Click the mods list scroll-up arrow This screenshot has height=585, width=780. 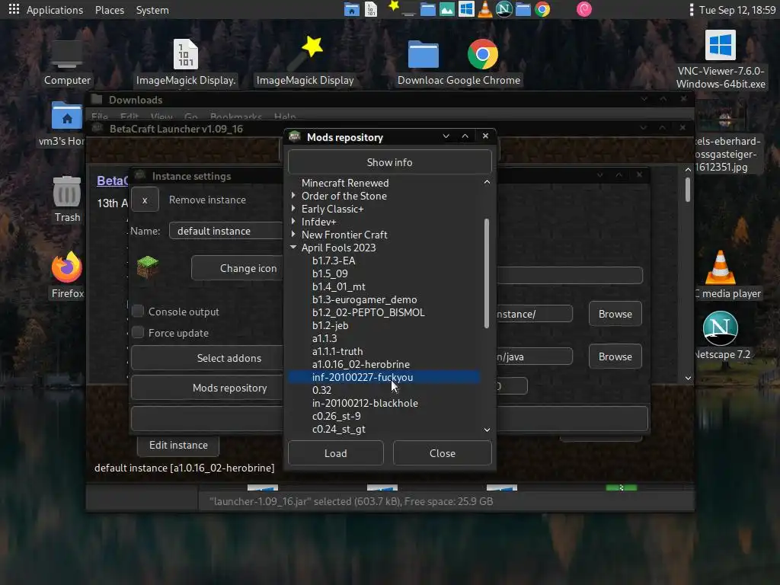pyautogui.click(x=487, y=182)
